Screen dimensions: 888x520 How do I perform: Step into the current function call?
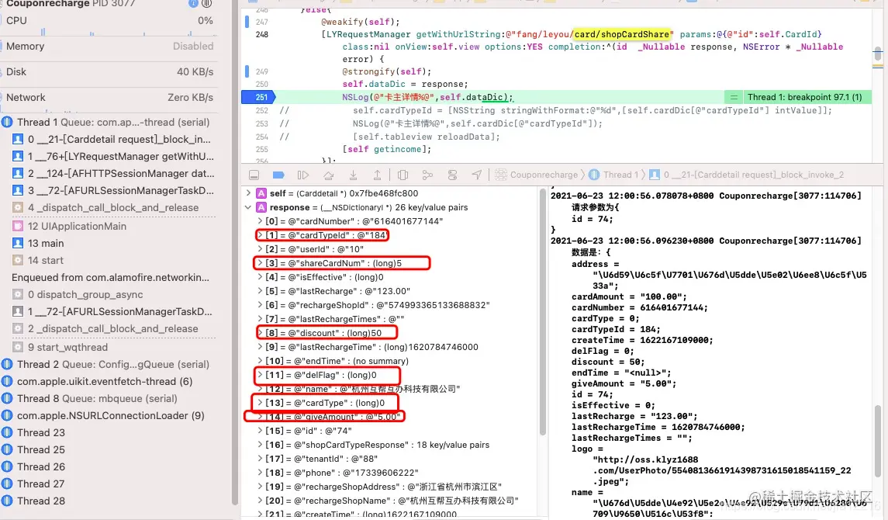[x=353, y=175]
